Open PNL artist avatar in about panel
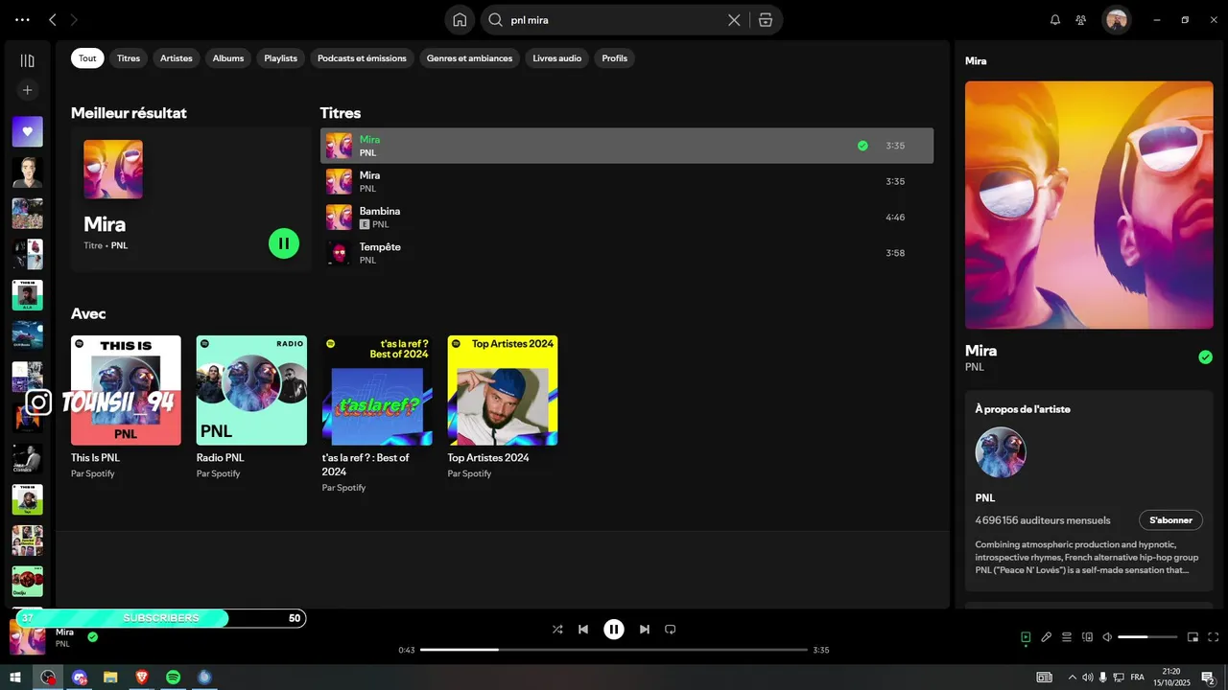1228x690 pixels. pos(1001,452)
